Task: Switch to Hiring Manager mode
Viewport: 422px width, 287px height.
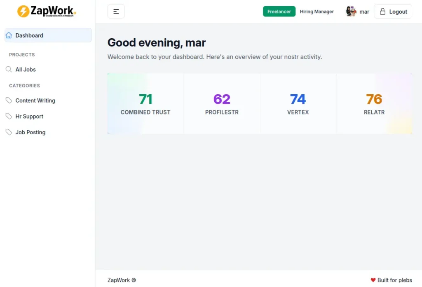Action: point(316,12)
